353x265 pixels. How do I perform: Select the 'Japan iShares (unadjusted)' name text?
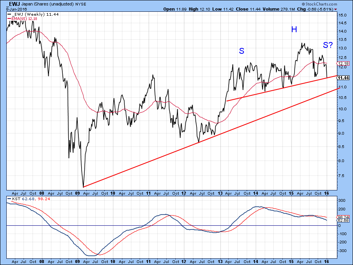47,4
